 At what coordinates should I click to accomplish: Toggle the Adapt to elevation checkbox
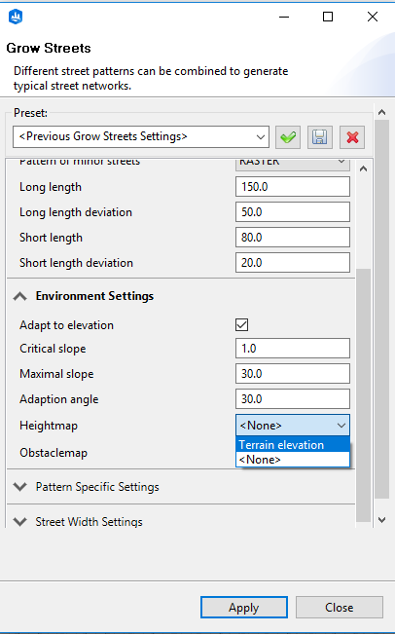tap(241, 324)
